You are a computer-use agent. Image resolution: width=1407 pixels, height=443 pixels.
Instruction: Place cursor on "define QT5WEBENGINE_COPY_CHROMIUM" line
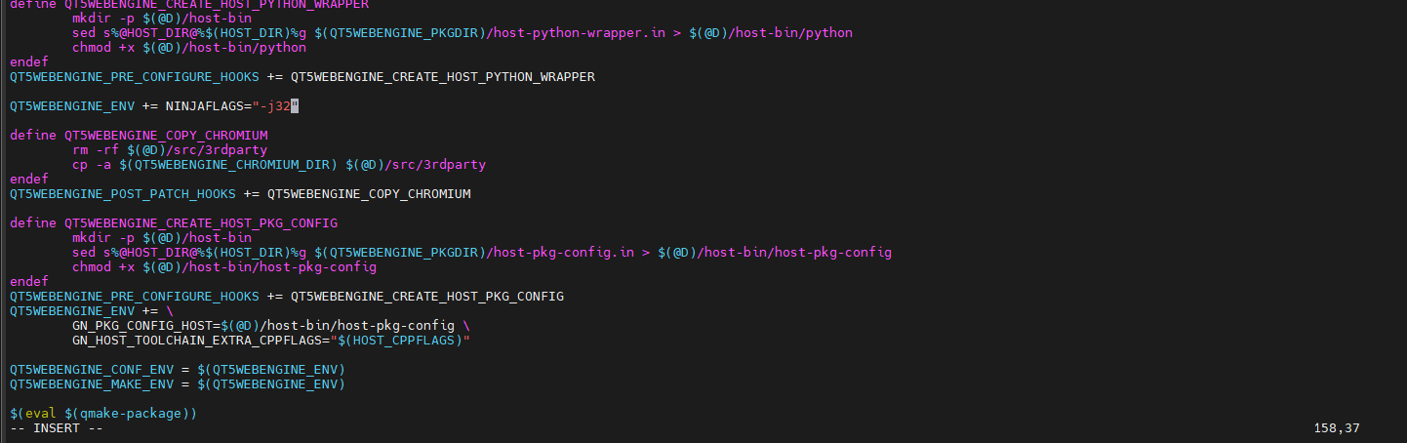click(139, 135)
